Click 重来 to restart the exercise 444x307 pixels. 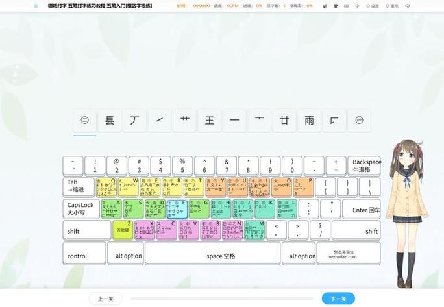(392, 6)
